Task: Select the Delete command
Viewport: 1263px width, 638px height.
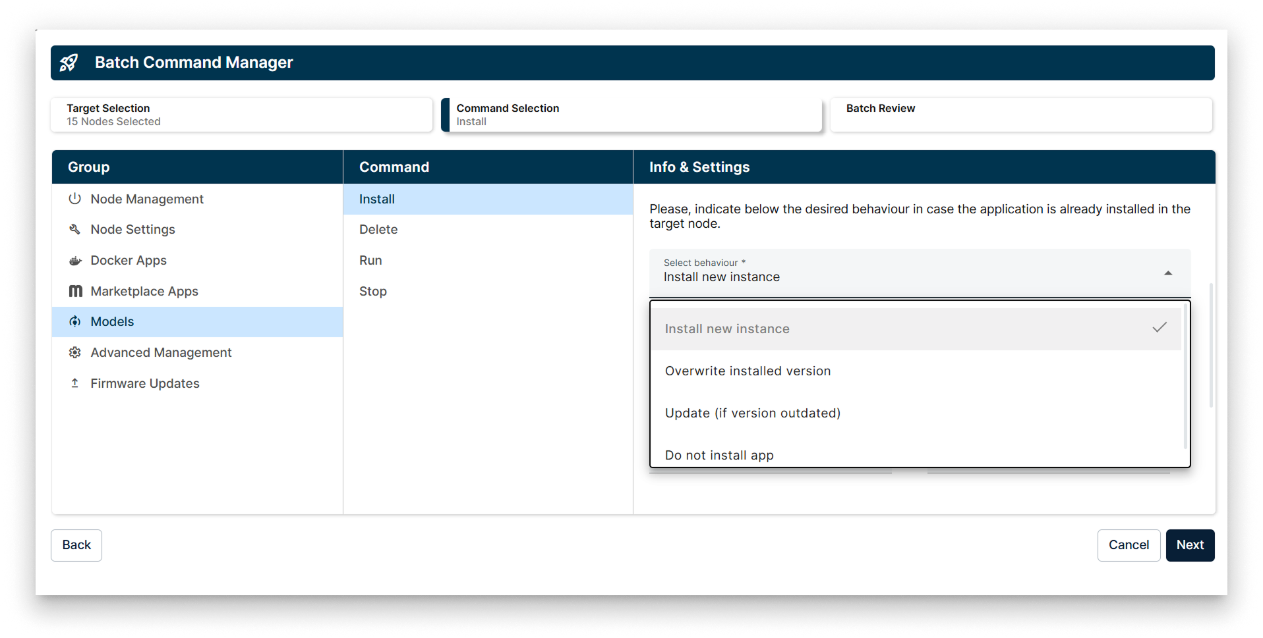Action: [378, 229]
